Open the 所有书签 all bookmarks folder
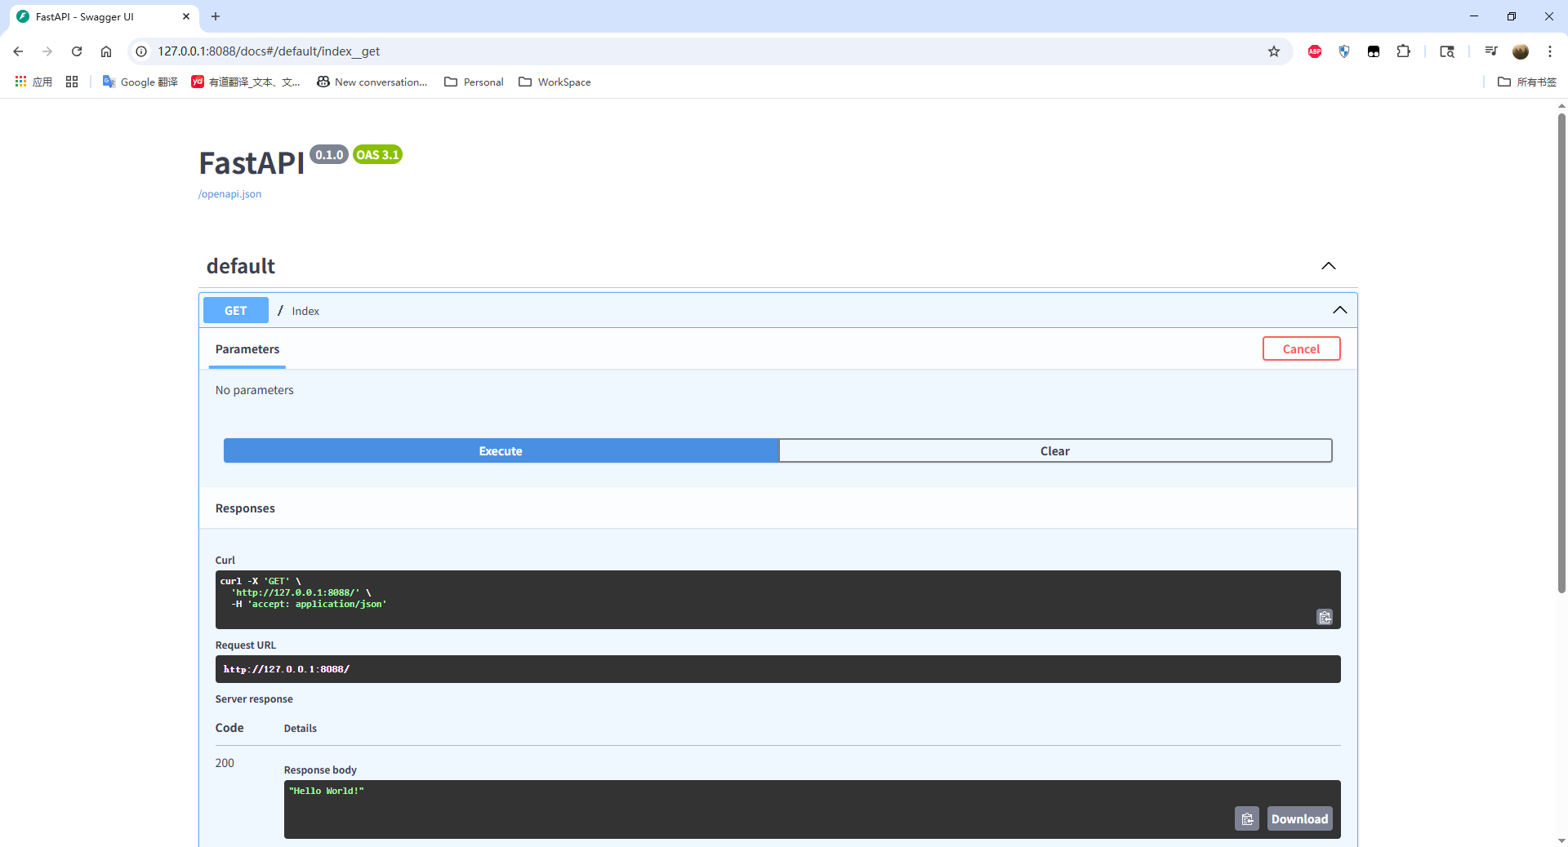The height and width of the screenshot is (847, 1568). coord(1527,82)
